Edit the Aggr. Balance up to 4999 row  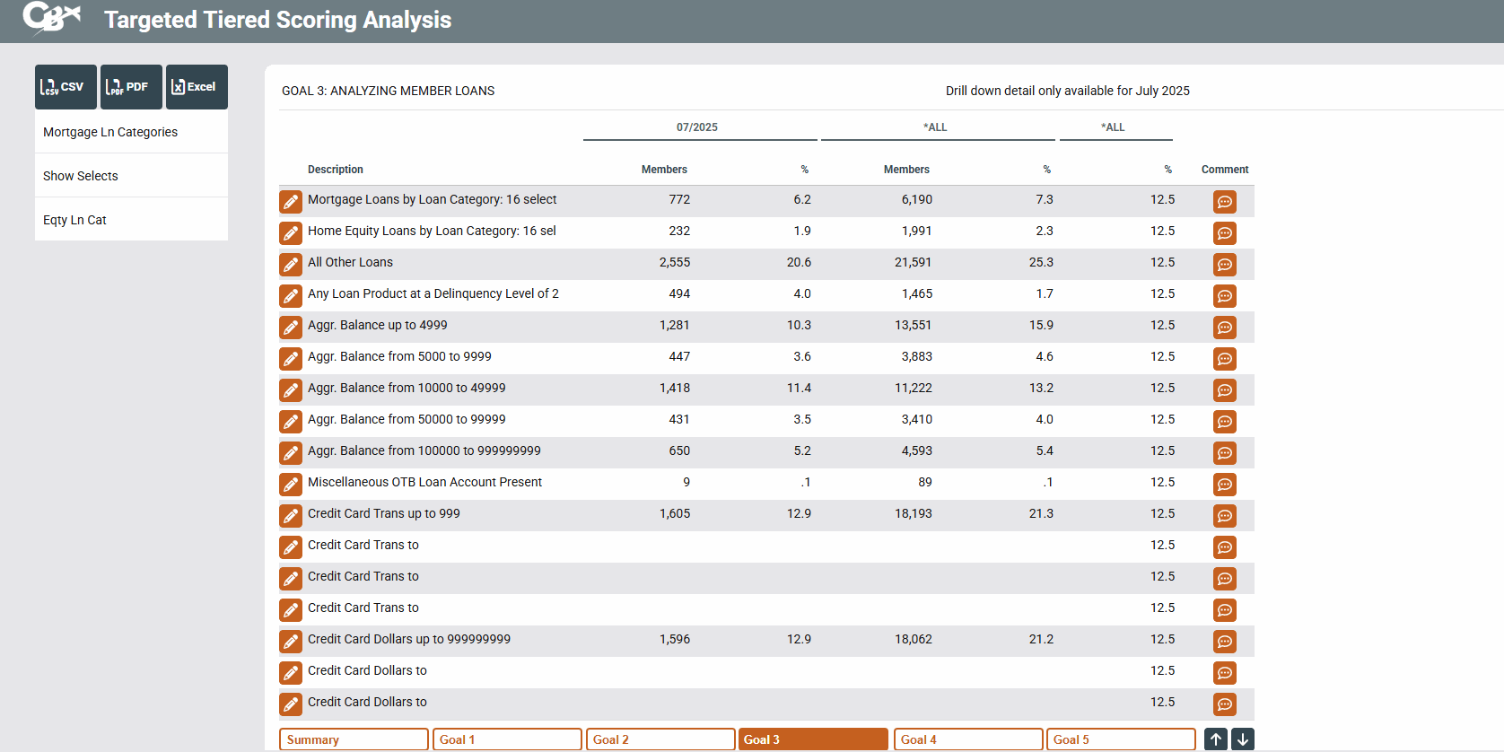(291, 328)
